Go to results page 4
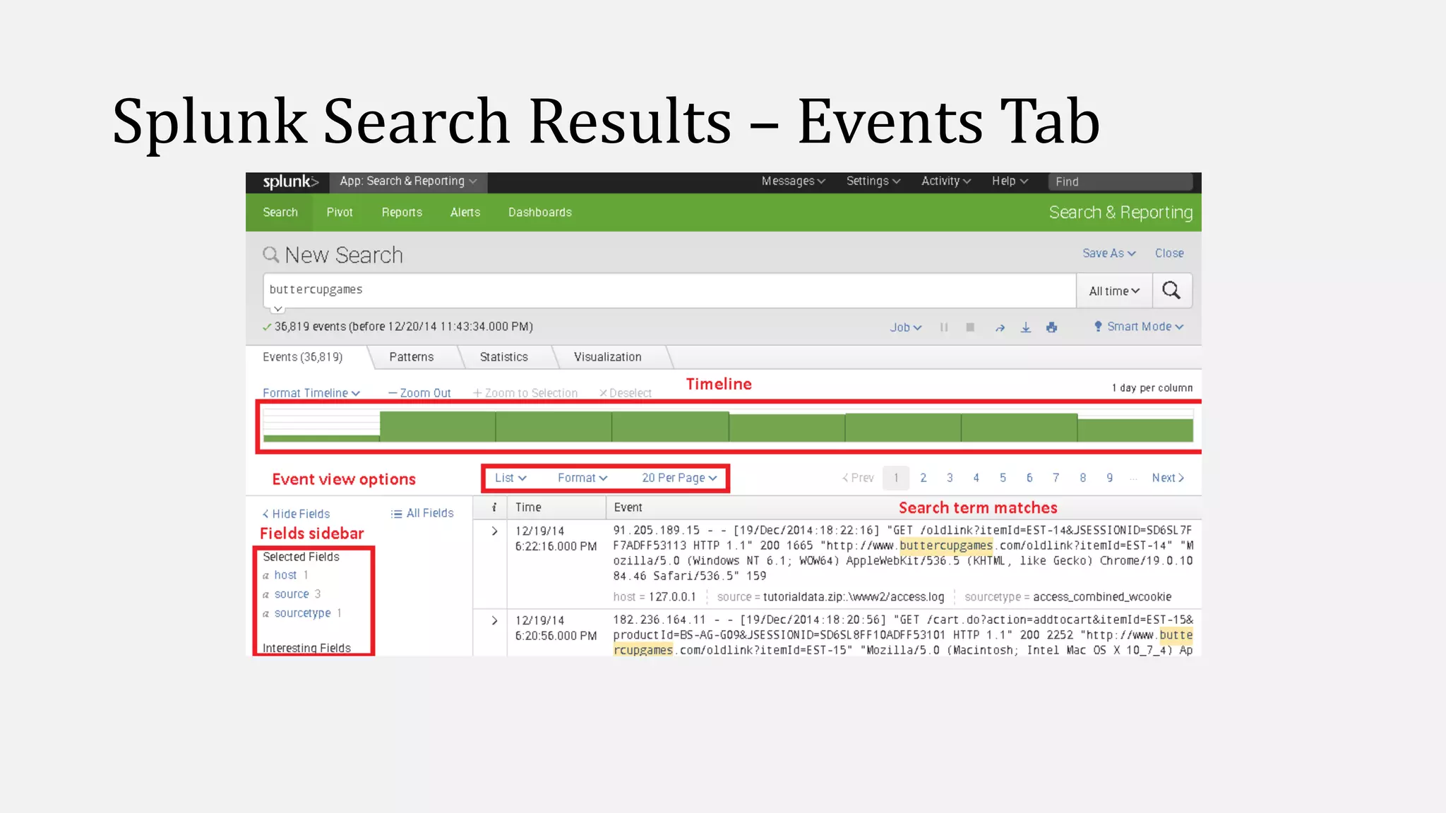Viewport: 1446px width, 813px height. coord(976,478)
